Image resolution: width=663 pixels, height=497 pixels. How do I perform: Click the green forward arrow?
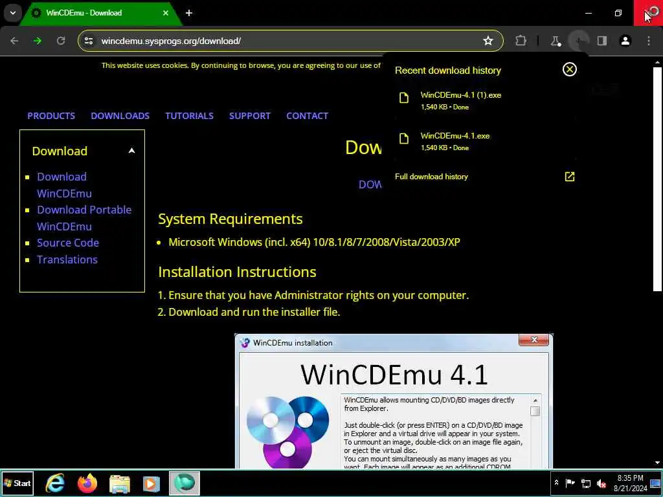pos(37,41)
